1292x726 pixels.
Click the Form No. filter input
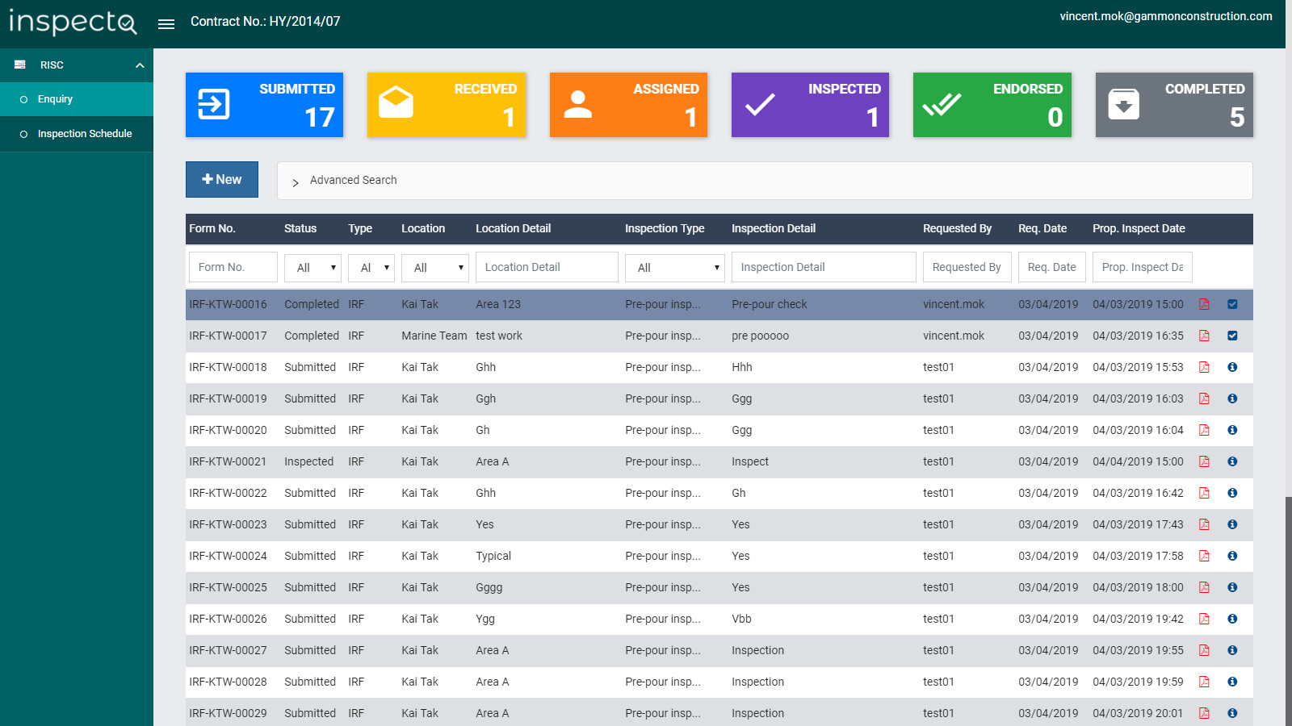(233, 267)
